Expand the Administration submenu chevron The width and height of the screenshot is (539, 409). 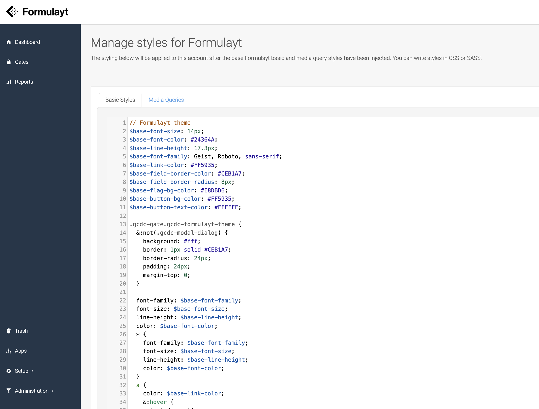point(52,391)
